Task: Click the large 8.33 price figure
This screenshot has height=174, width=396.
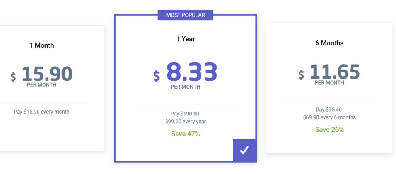Action: 192,72
